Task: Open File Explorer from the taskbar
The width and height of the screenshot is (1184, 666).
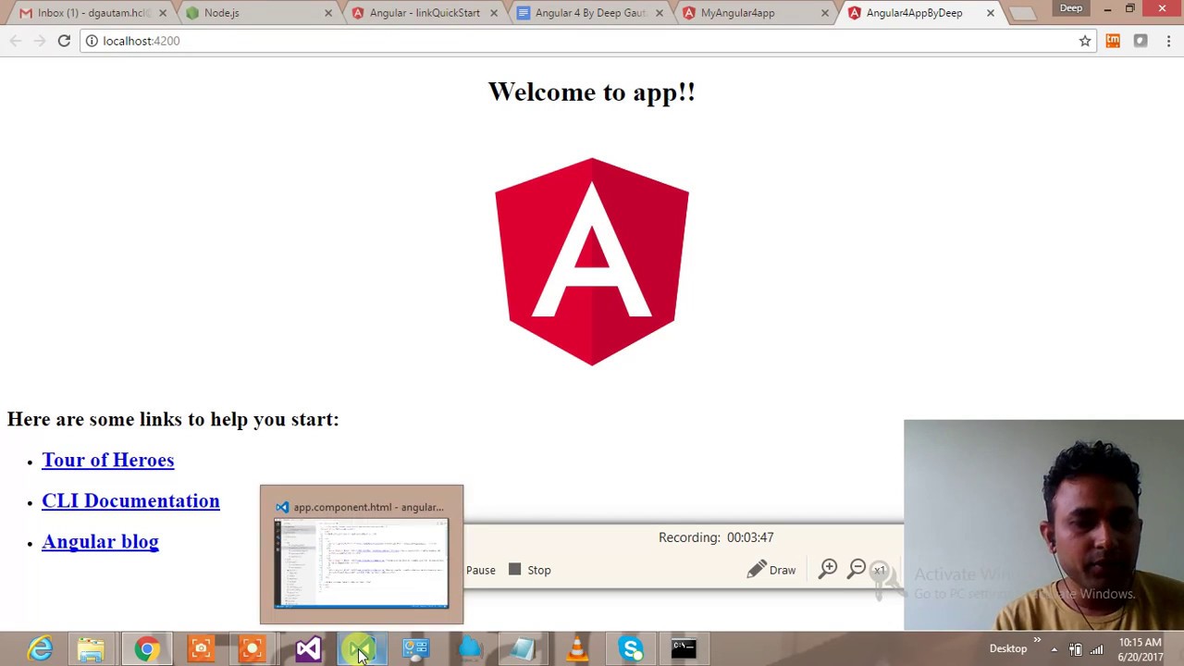Action: click(x=91, y=649)
